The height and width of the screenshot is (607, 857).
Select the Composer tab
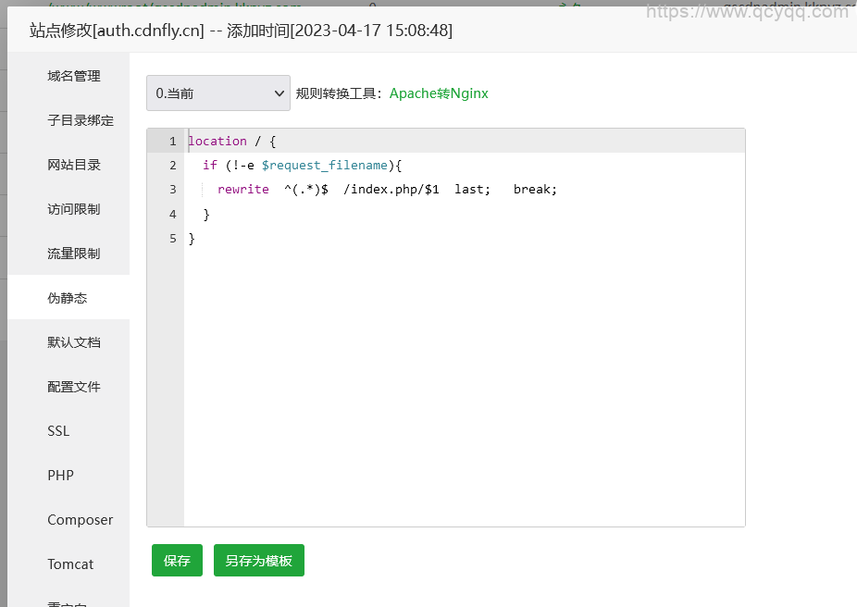pos(80,520)
